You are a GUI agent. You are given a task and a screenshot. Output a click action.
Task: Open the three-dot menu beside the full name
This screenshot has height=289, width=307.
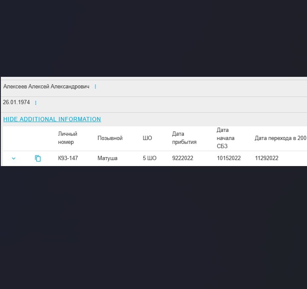95,87
